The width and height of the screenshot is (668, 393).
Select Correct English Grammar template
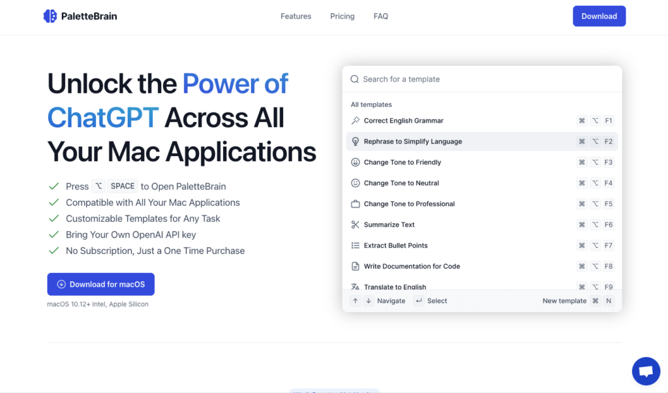pos(482,121)
